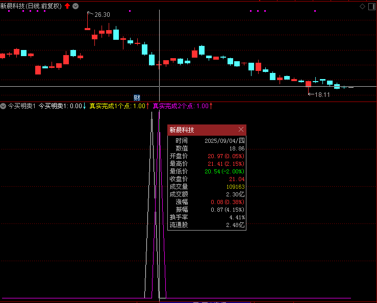Click the 换手率 value 4.41%
Image resolution: width=377 pixels, height=303 pixels.
tap(237, 217)
